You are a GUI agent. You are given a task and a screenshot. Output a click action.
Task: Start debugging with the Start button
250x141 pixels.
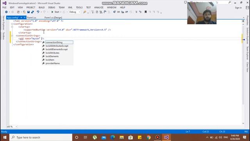[55, 12]
